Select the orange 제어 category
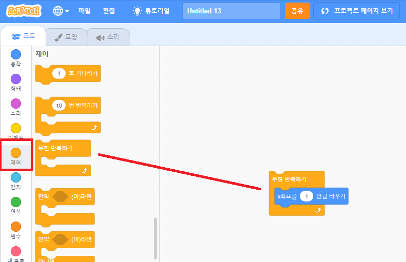Viewport: 406px width, 262px height. [x=16, y=156]
